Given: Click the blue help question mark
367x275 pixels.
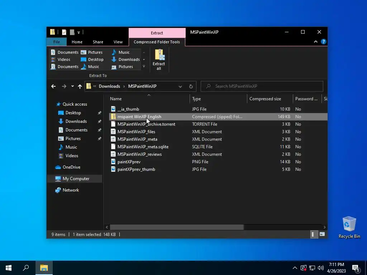Looking at the screenshot, I should 324,42.
